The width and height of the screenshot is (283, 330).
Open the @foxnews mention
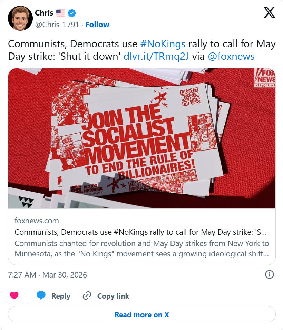pyautogui.click(x=231, y=56)
